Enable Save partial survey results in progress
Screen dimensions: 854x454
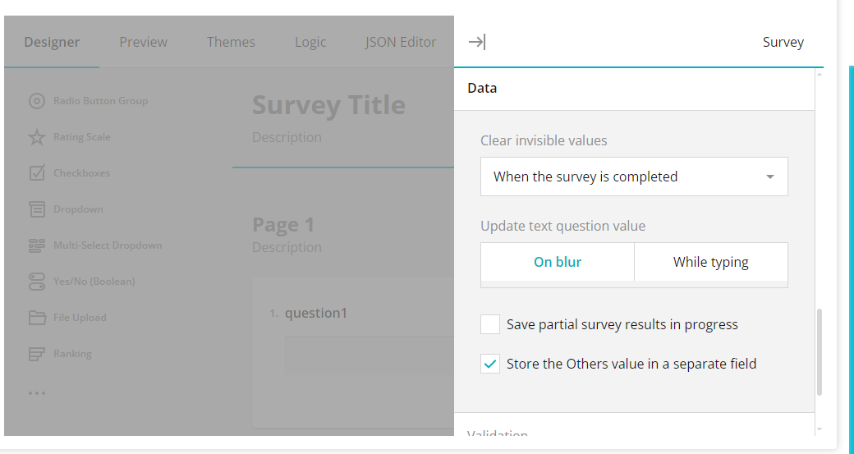coord(490,324)
